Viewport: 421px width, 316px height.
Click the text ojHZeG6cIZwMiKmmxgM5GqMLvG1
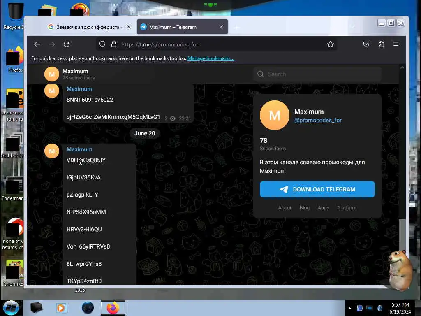point(113,117)
